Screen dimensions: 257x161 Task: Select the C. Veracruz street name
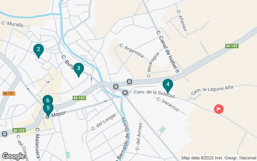168,105
